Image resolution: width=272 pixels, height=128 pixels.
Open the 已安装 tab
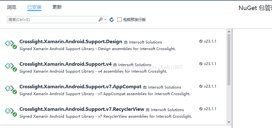pos(34,7)
